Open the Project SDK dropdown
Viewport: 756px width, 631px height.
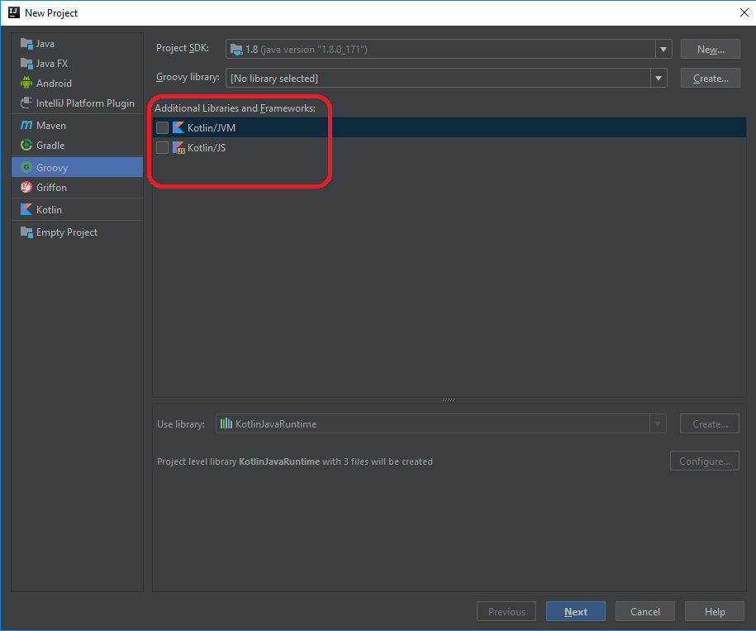663,48
